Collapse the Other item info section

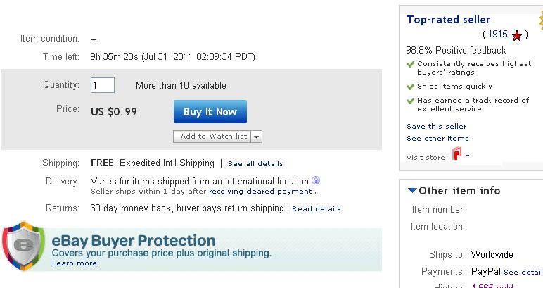(412, 191)
